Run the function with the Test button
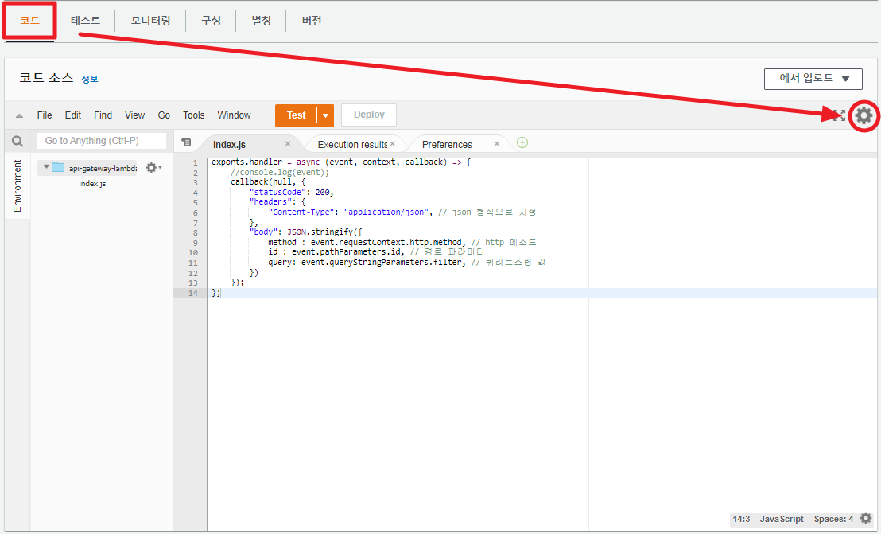Image resolution: width=881 pixels, height=534 pixels. pyautogui.click(x=296, y=115)
